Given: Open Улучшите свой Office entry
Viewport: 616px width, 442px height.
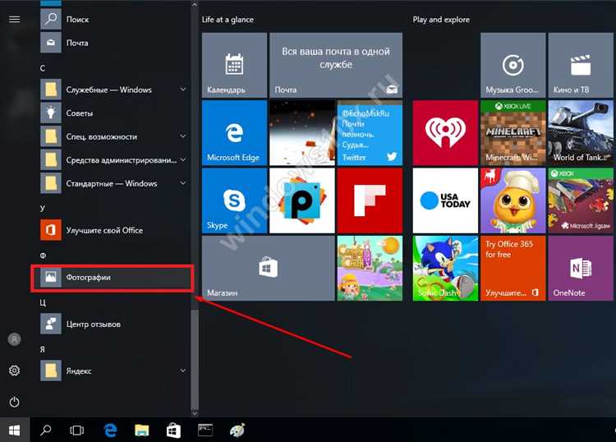Looking at the screenshot, I should pyautogui.click(x=113, y=230).
